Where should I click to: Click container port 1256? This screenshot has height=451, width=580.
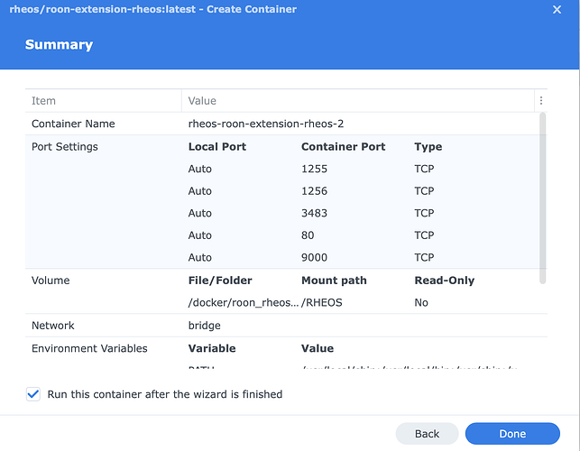314,191
